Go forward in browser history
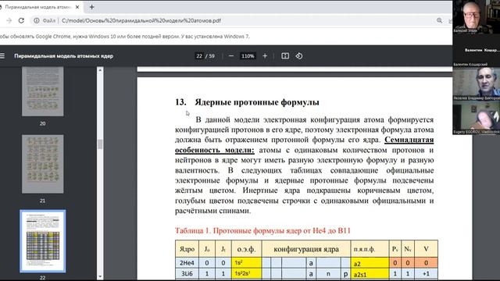The width and height of the screenshot is (500, 281). coord(9,20)
